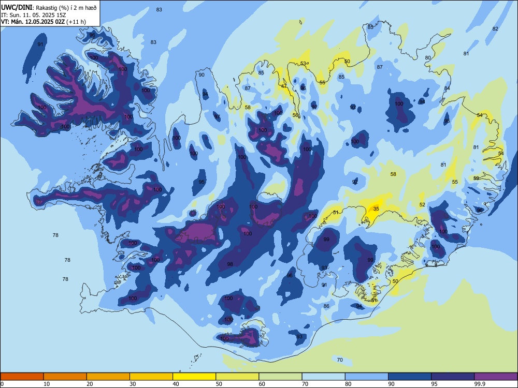The height and width of the screenshot is (388, 518).
Task: Select the legend tick label '20'
Action: pyautogui.click(x=90, y=384)
